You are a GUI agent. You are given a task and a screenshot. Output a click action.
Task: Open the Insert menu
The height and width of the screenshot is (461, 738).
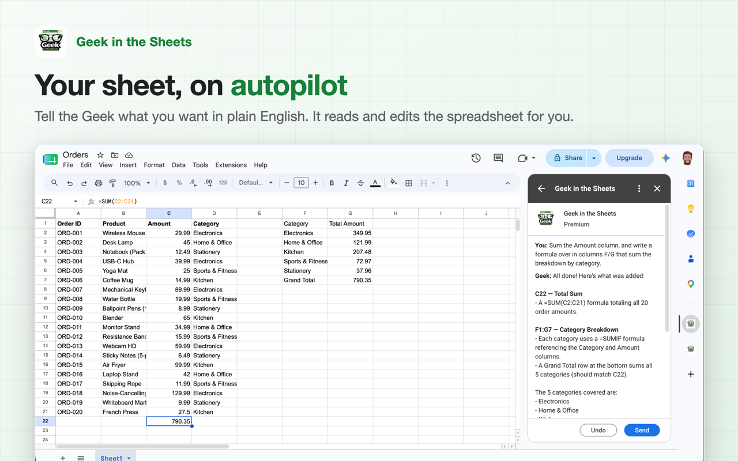coord(128,165)
